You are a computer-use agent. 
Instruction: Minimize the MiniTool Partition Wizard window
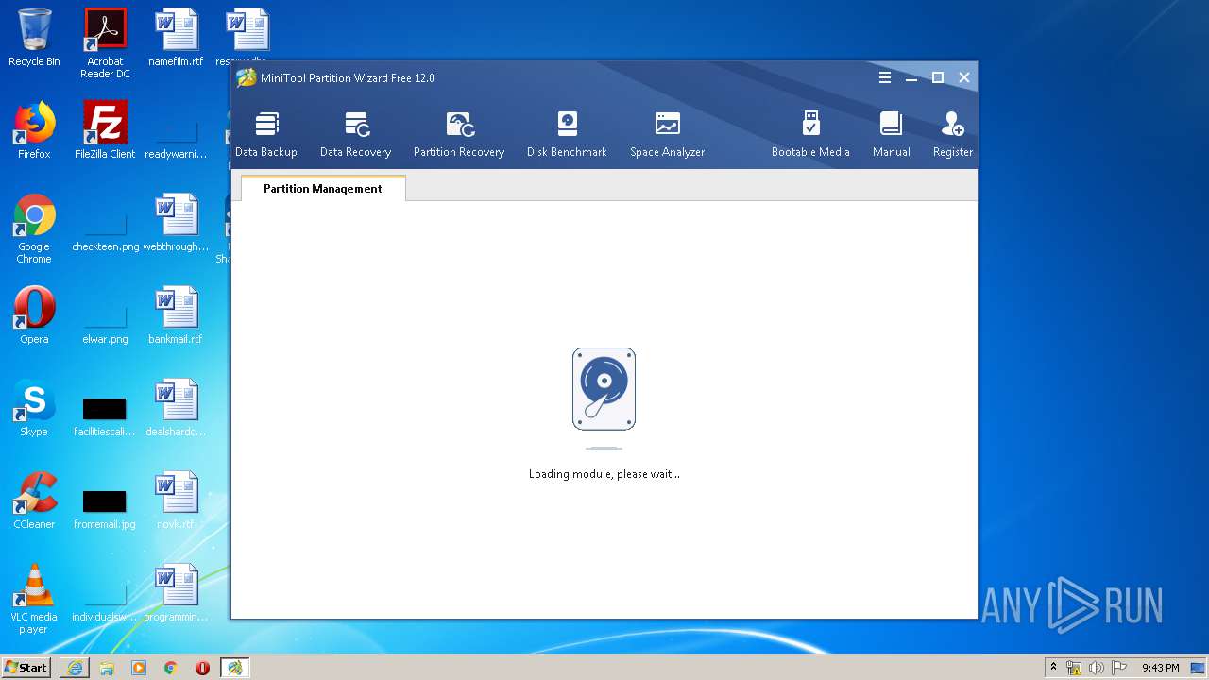pyautogui.click(x=911, y=77)
